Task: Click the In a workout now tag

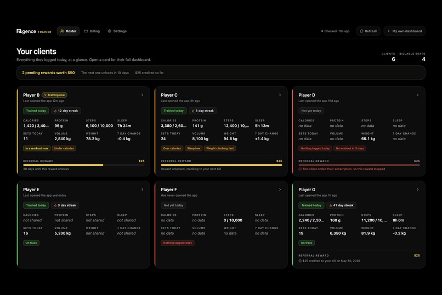Action: 37,148
